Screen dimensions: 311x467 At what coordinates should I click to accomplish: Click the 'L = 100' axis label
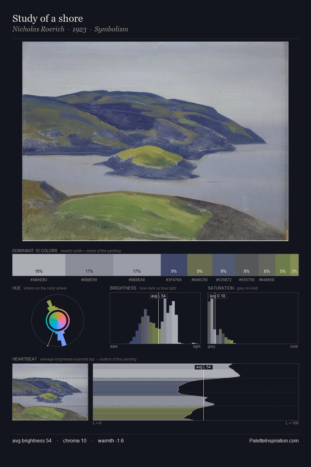click(292, 423)
